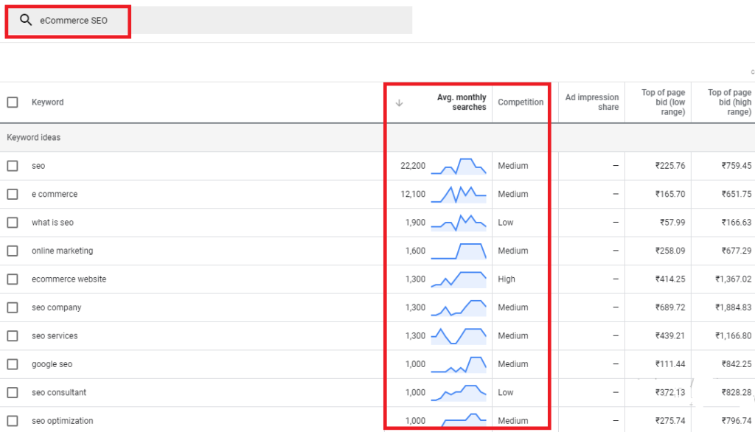Click the ₹57.99 low bid value
755x432 pixels.
pyautogui.click(x=672, y=223)
